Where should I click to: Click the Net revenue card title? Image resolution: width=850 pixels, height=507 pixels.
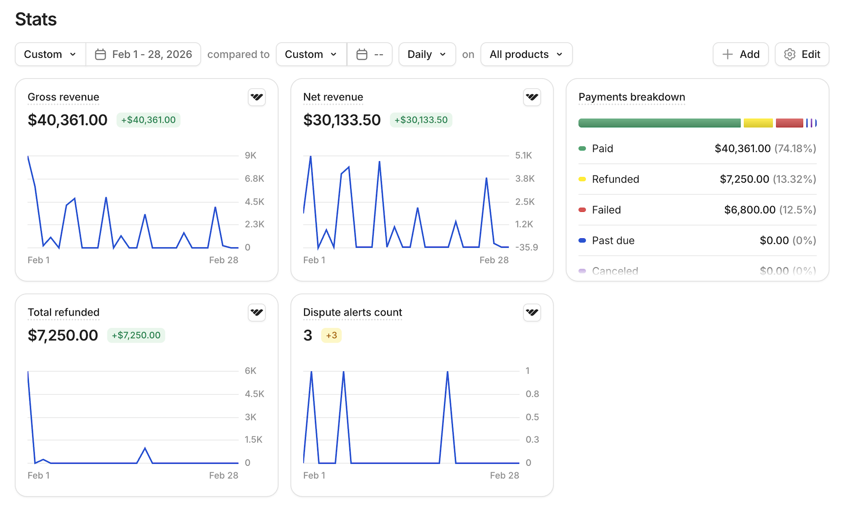coord(333,97)
